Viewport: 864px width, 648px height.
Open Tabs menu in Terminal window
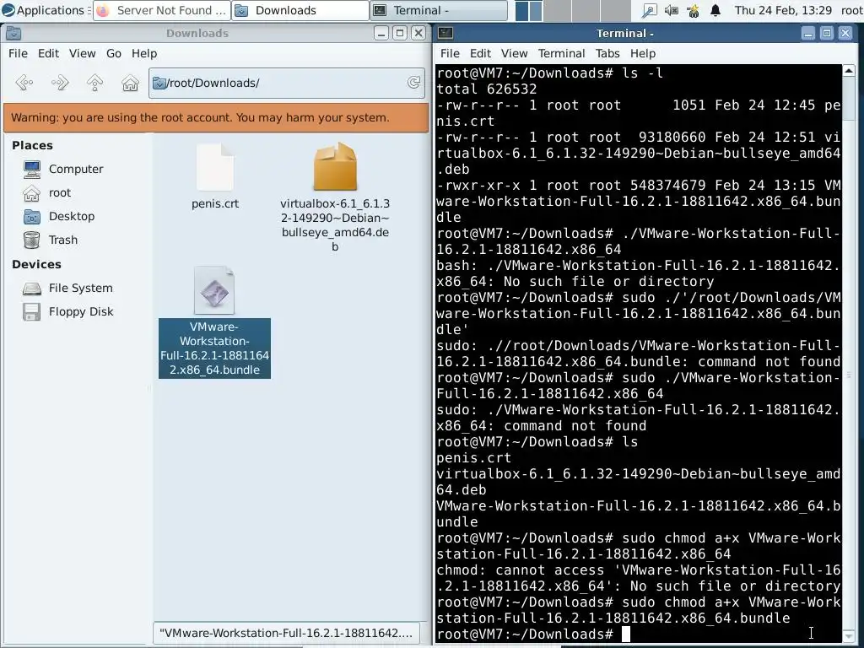coord(607,53)
